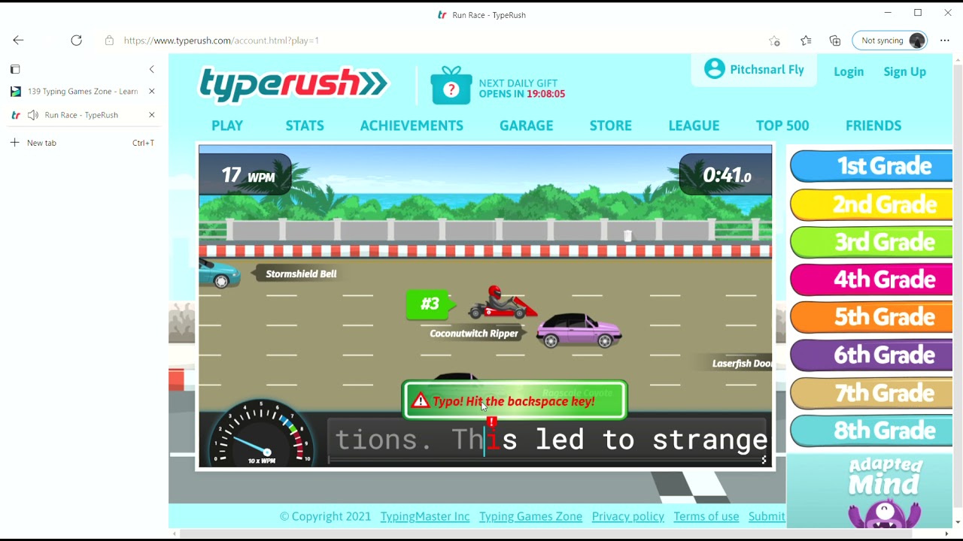Open the STORE menu item

coord(611,125)
